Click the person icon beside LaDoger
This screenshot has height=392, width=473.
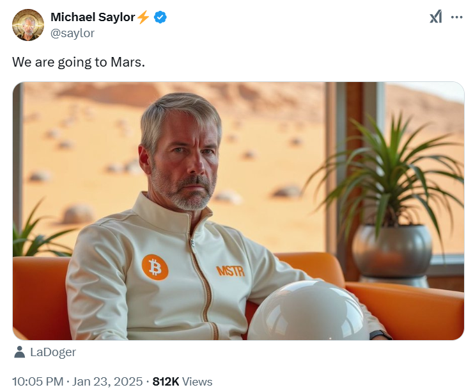pyautogui.click(x=20, y=352)
